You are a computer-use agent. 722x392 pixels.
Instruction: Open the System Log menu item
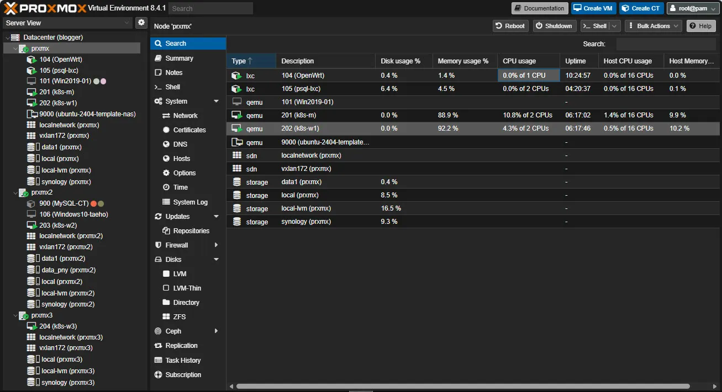pos(188,202)
